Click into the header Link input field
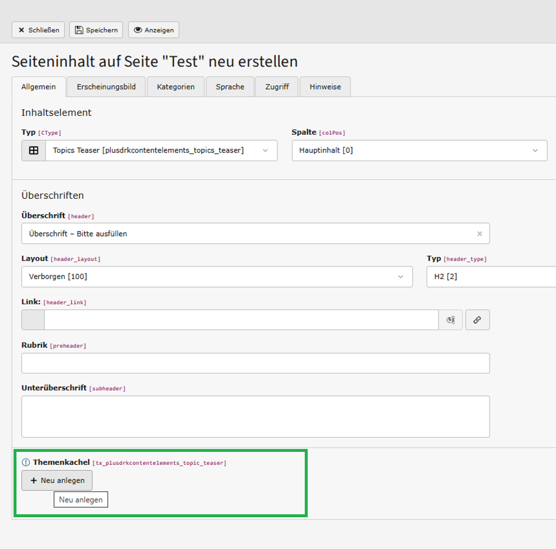This screenshot has width=556, height=549. coord(241,320)
